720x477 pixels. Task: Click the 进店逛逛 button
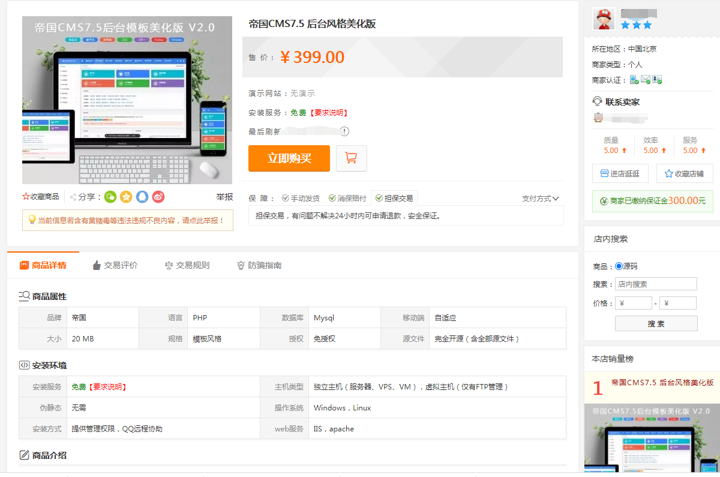click(620, 173)
